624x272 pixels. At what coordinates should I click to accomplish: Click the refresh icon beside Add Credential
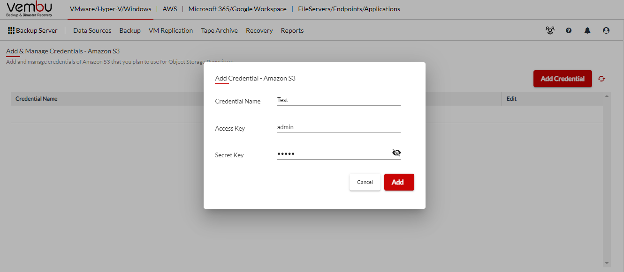pos(601,79)
